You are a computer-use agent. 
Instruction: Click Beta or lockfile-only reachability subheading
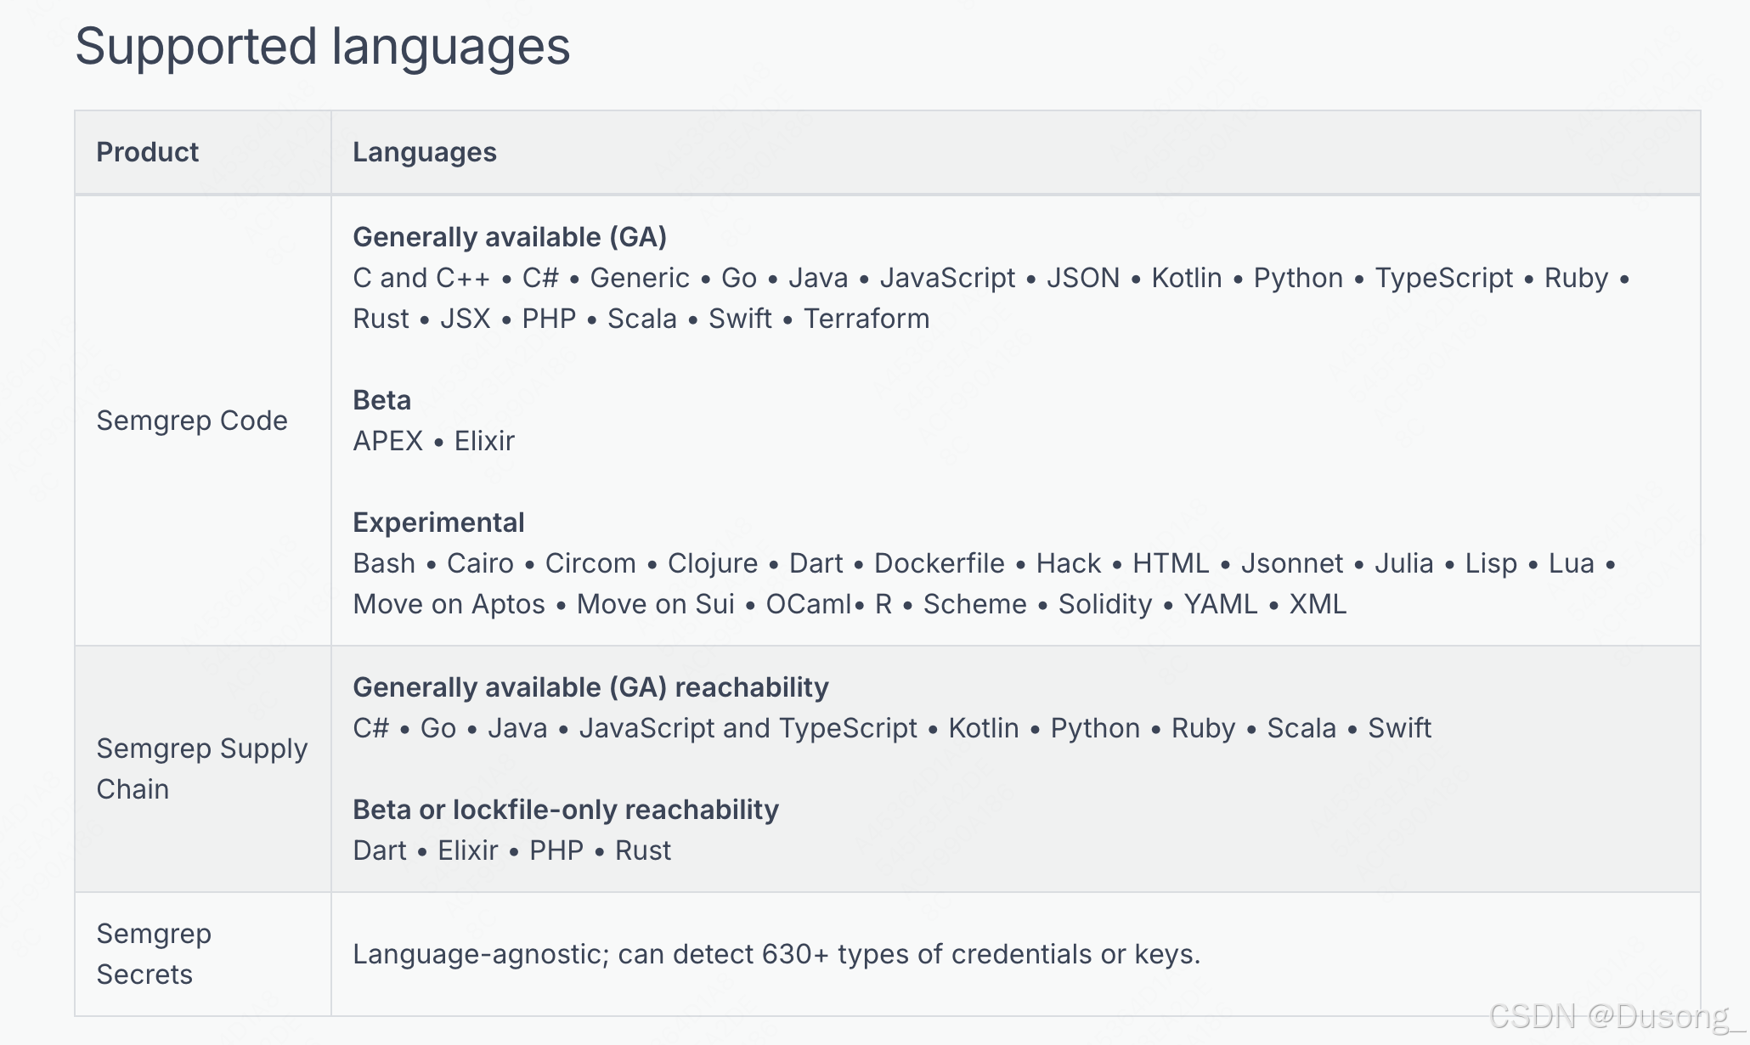[566, 810]
